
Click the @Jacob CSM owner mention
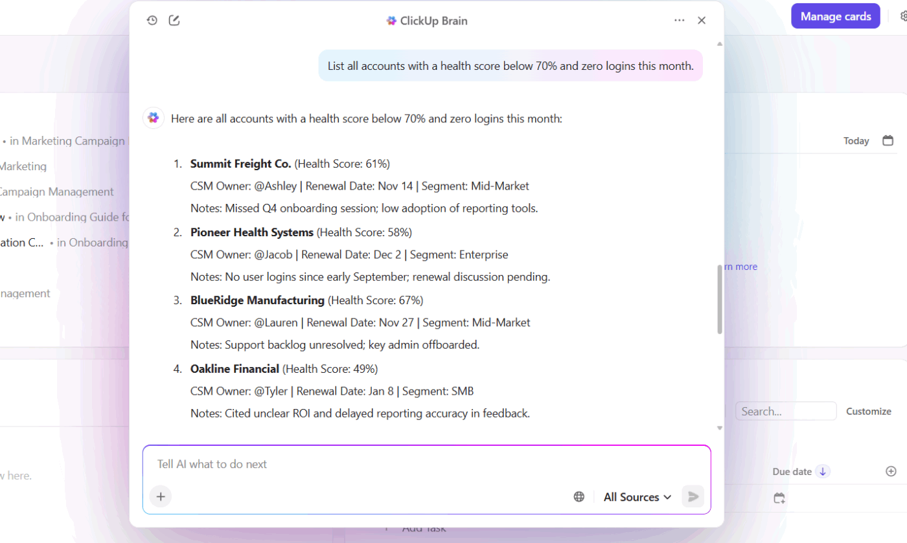(273, 255)
